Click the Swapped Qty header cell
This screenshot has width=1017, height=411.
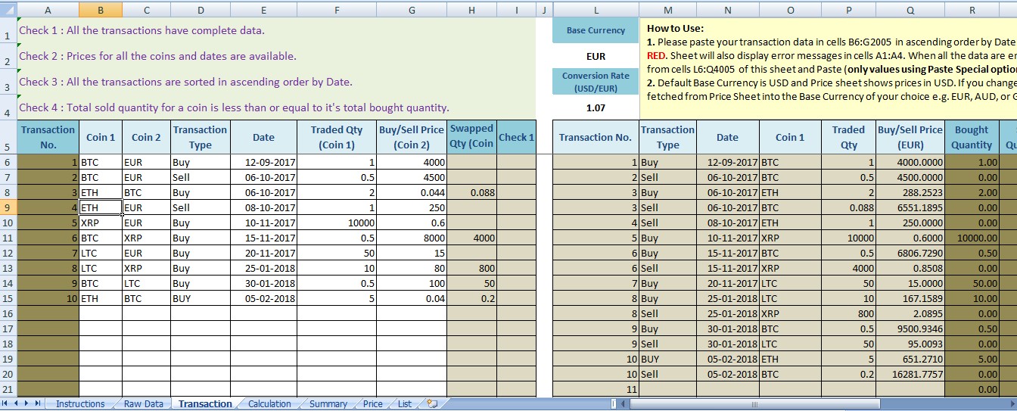click(471, 137)
